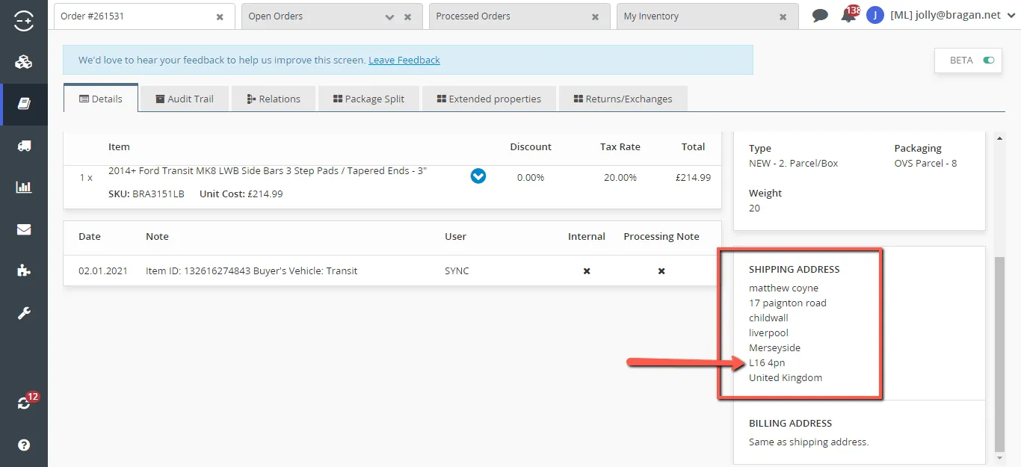Viewport: 1021px width, 467px height.
Task: Select the orders book icon in the sidebar
Action: pyautogui.click(x=23, y=104)
